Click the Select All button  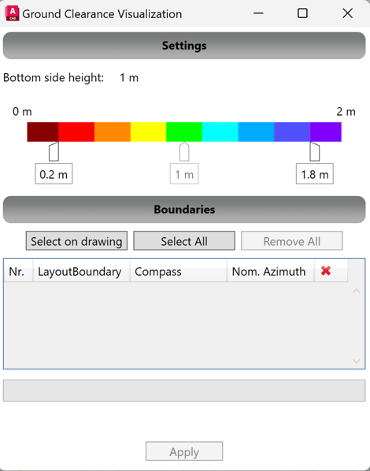point(184,241)
